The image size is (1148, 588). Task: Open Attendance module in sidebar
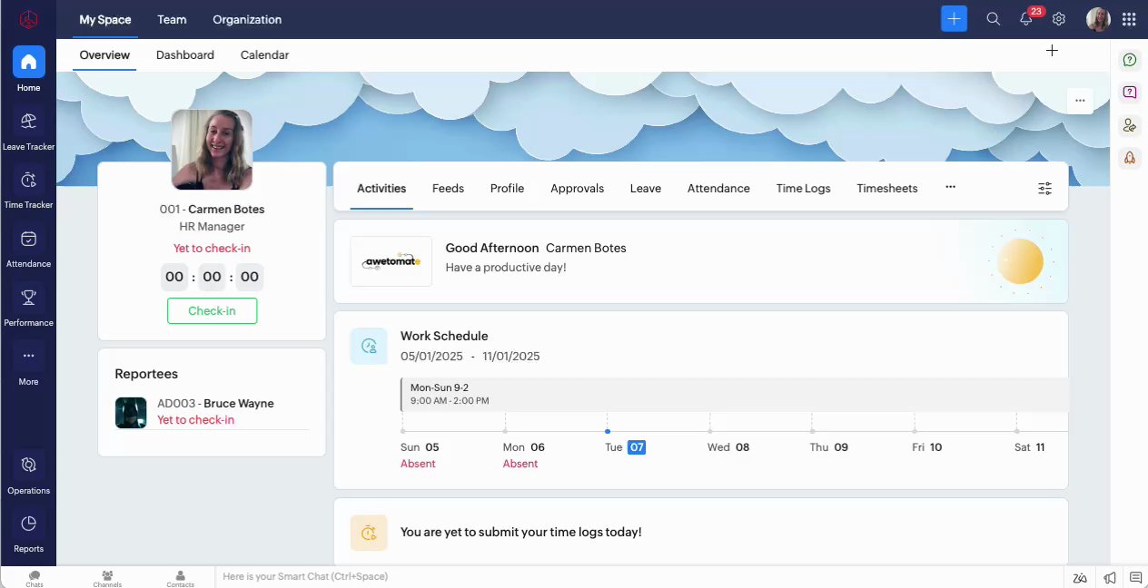pyautogui.click(x=28, y=239)
